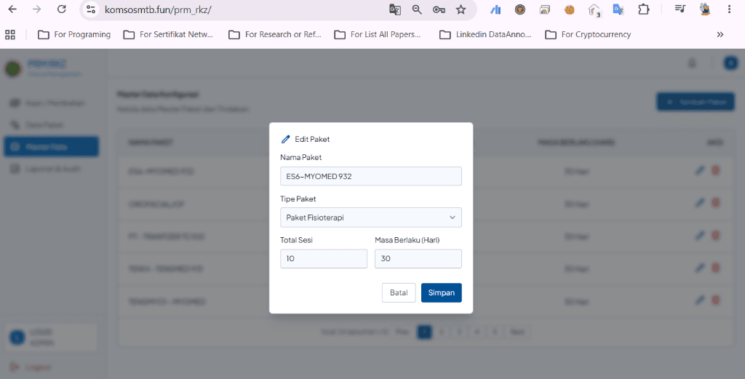Image resolution: width=745 pixels, height=379 pixels.
Task: Open the For Programing bookmark folder
Action: tap(74, 34)
